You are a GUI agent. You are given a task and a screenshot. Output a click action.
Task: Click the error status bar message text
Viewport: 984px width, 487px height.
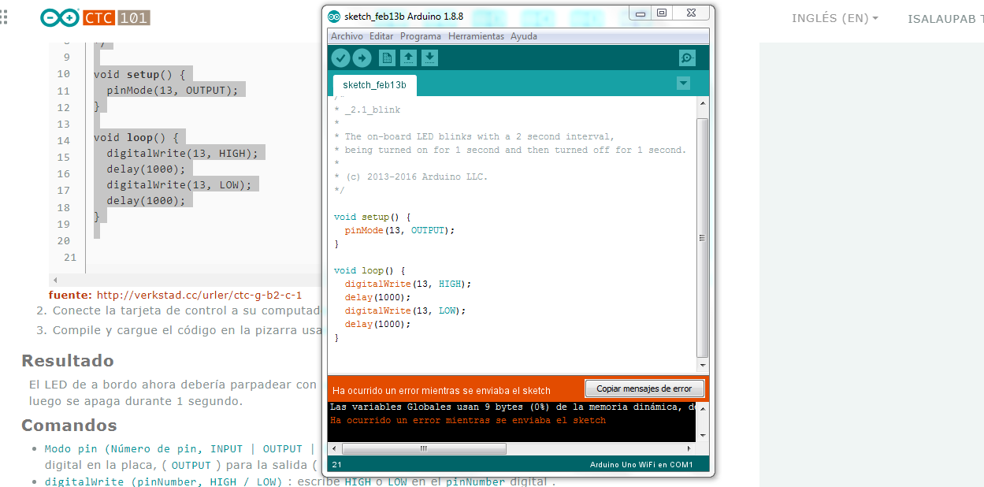[441, 390]
